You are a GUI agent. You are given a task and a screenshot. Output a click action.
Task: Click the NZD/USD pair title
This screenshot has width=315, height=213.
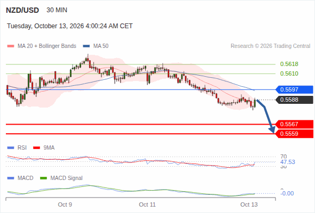(x=22, y=10)
